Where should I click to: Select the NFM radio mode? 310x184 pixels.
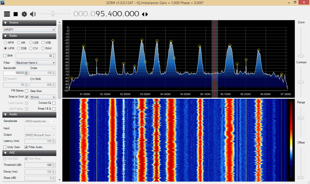(x=5, y=43)
